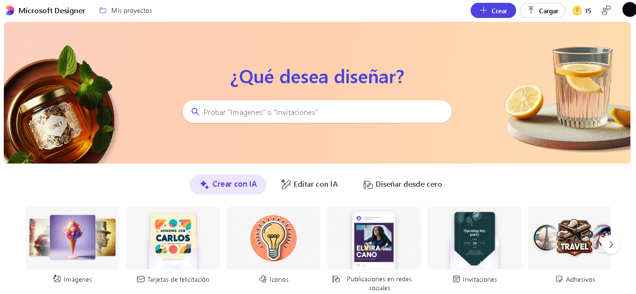Click the purple Crear button
The height and width of the screenshot is (294, 636).
[x=493, y=10]
